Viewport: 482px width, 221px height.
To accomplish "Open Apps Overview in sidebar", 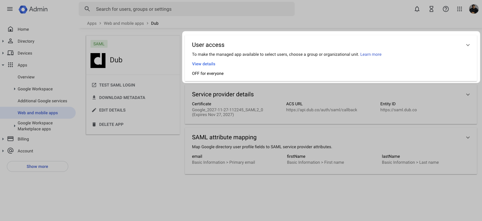I will coord(26,77).
